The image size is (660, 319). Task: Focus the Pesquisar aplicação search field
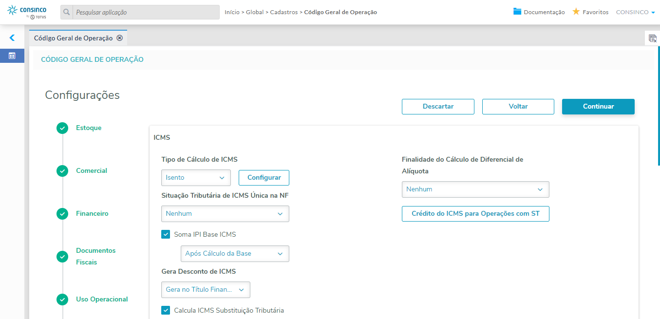(146, 12)
